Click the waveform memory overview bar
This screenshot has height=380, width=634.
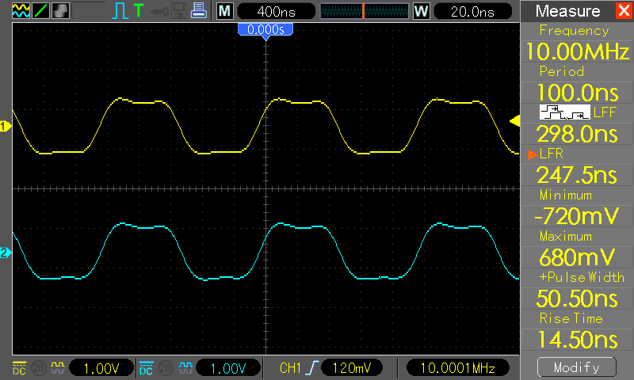click(365, 11)
